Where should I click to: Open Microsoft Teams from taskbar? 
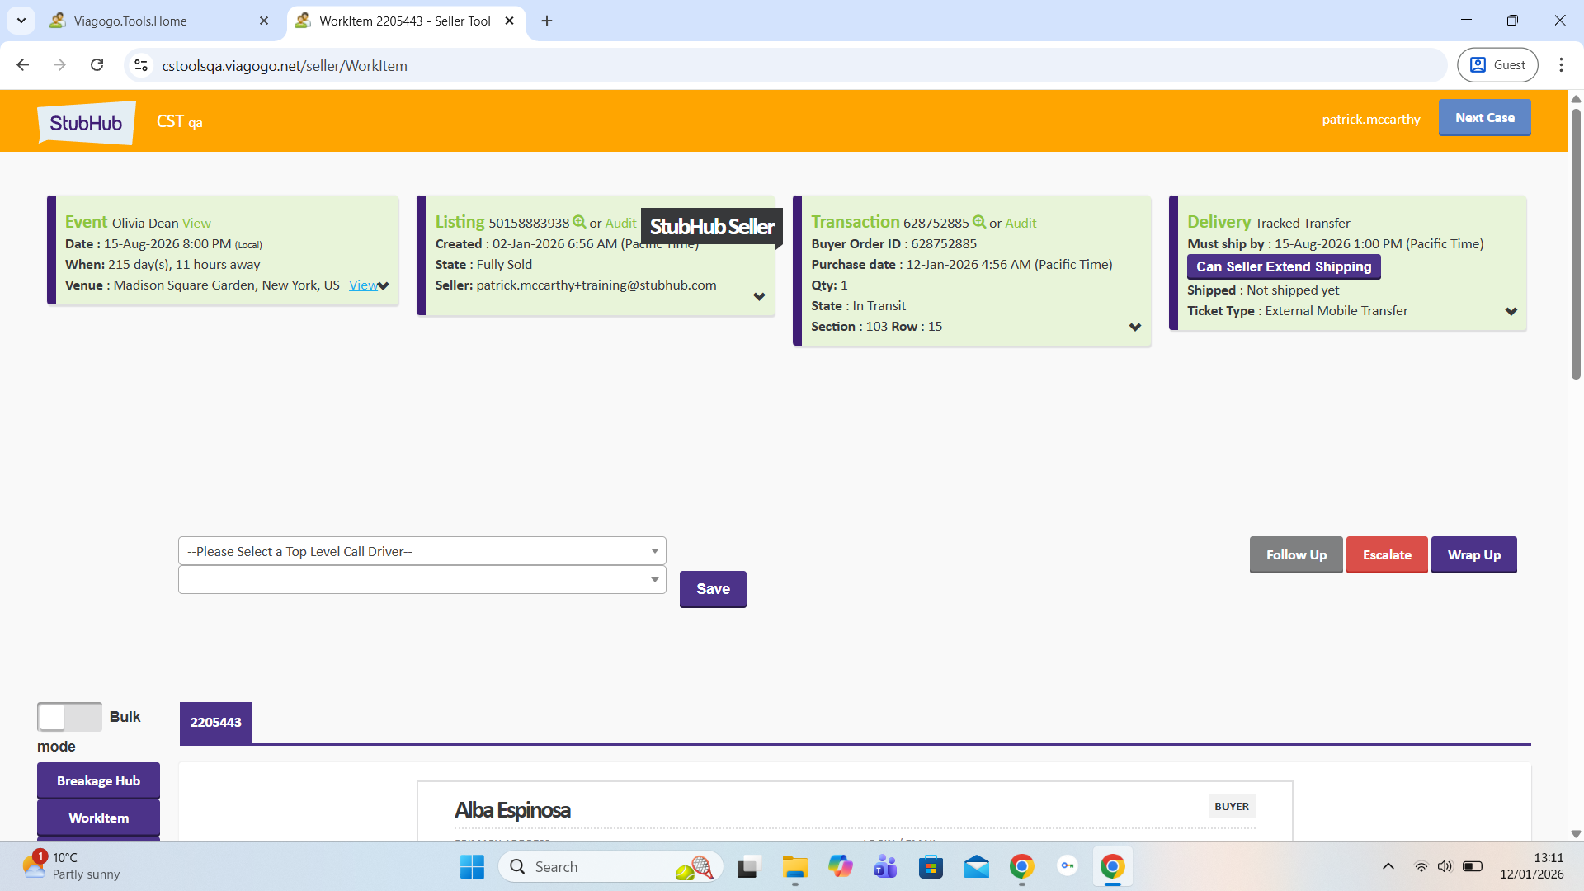[885, 867]
